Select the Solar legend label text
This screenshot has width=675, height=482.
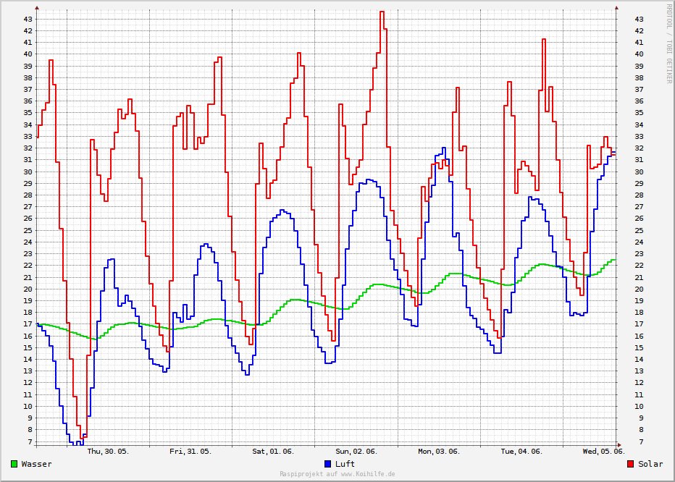coord(650,464)
